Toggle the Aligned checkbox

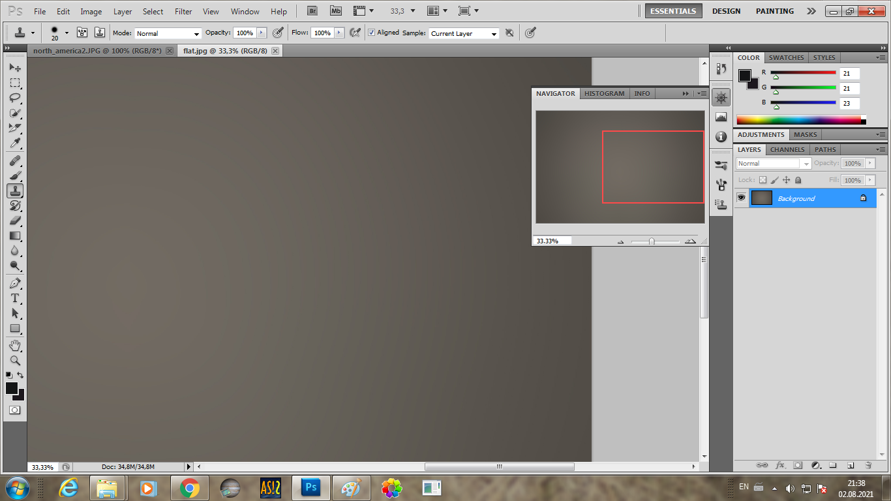371,33
